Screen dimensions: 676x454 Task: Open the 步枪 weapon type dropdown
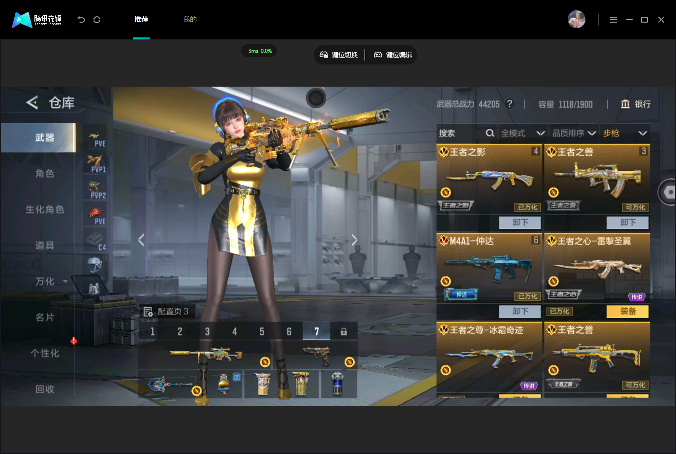tap(625, 133)
